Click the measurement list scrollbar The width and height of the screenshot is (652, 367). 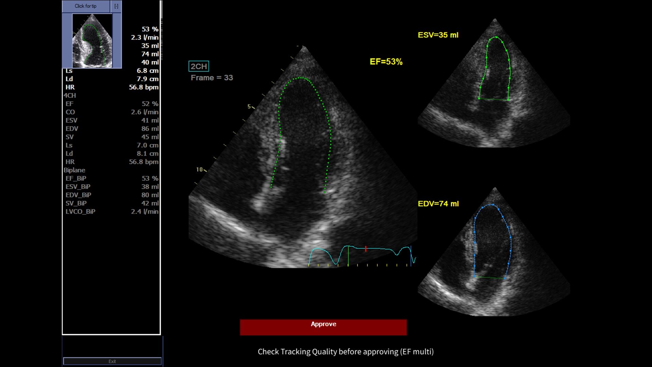pos(162,10)
